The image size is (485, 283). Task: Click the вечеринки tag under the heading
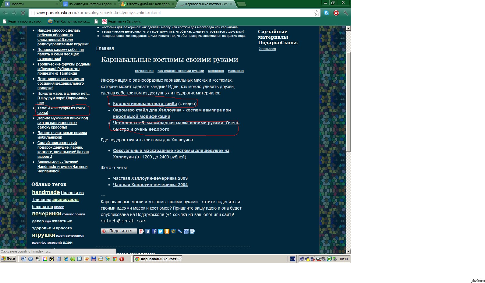click(144, 71)
